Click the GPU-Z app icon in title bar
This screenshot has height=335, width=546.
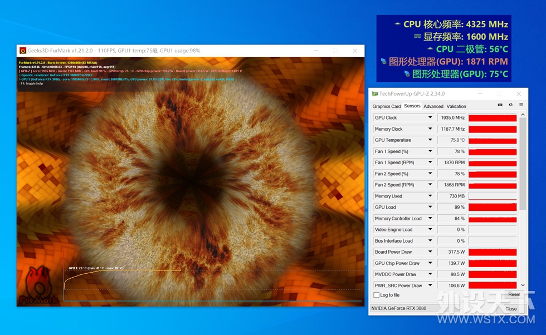(x=374, y=93)
